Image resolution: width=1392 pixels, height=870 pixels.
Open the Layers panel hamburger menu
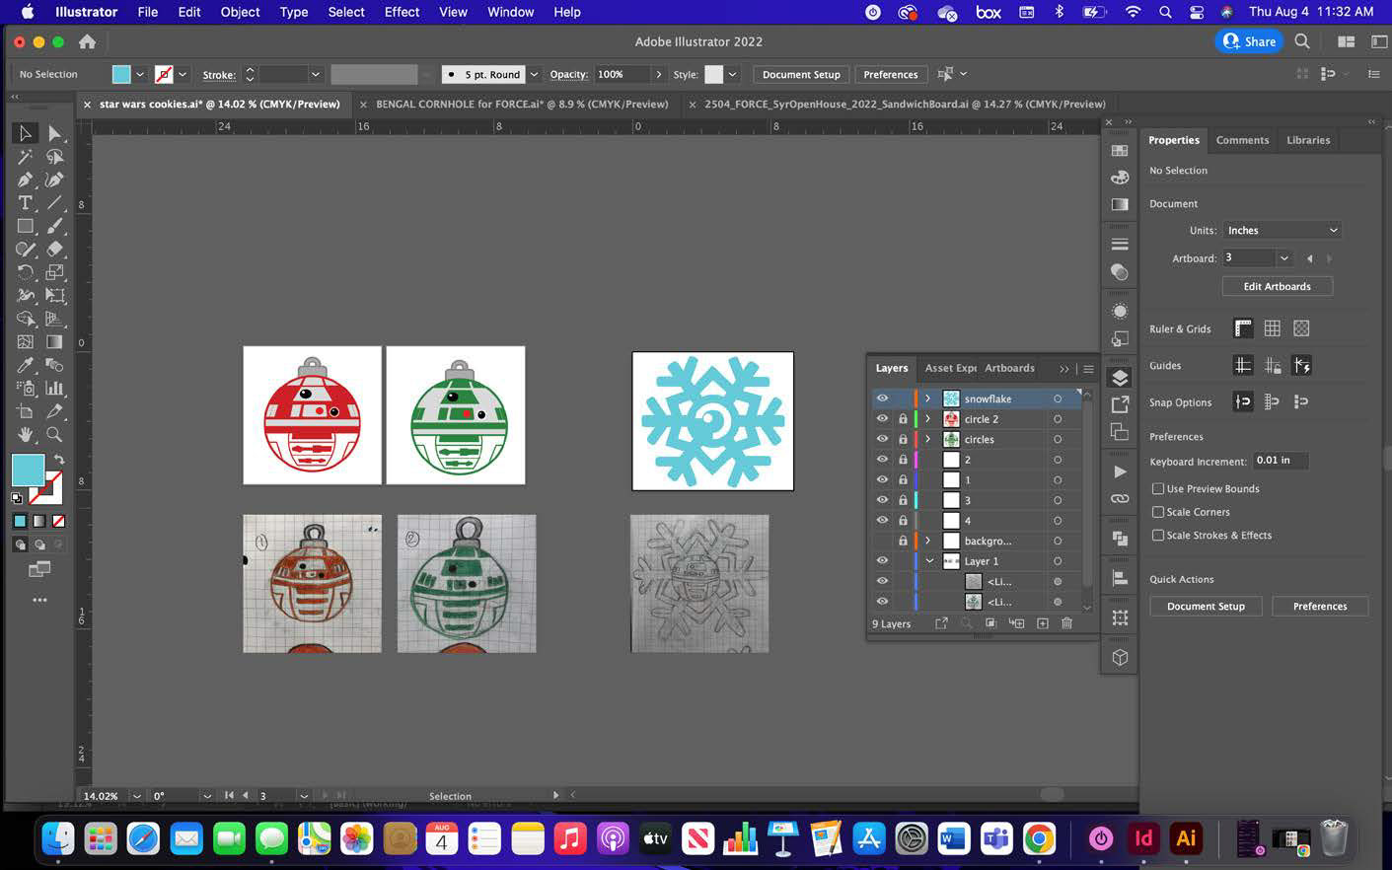click(1088, 369)
